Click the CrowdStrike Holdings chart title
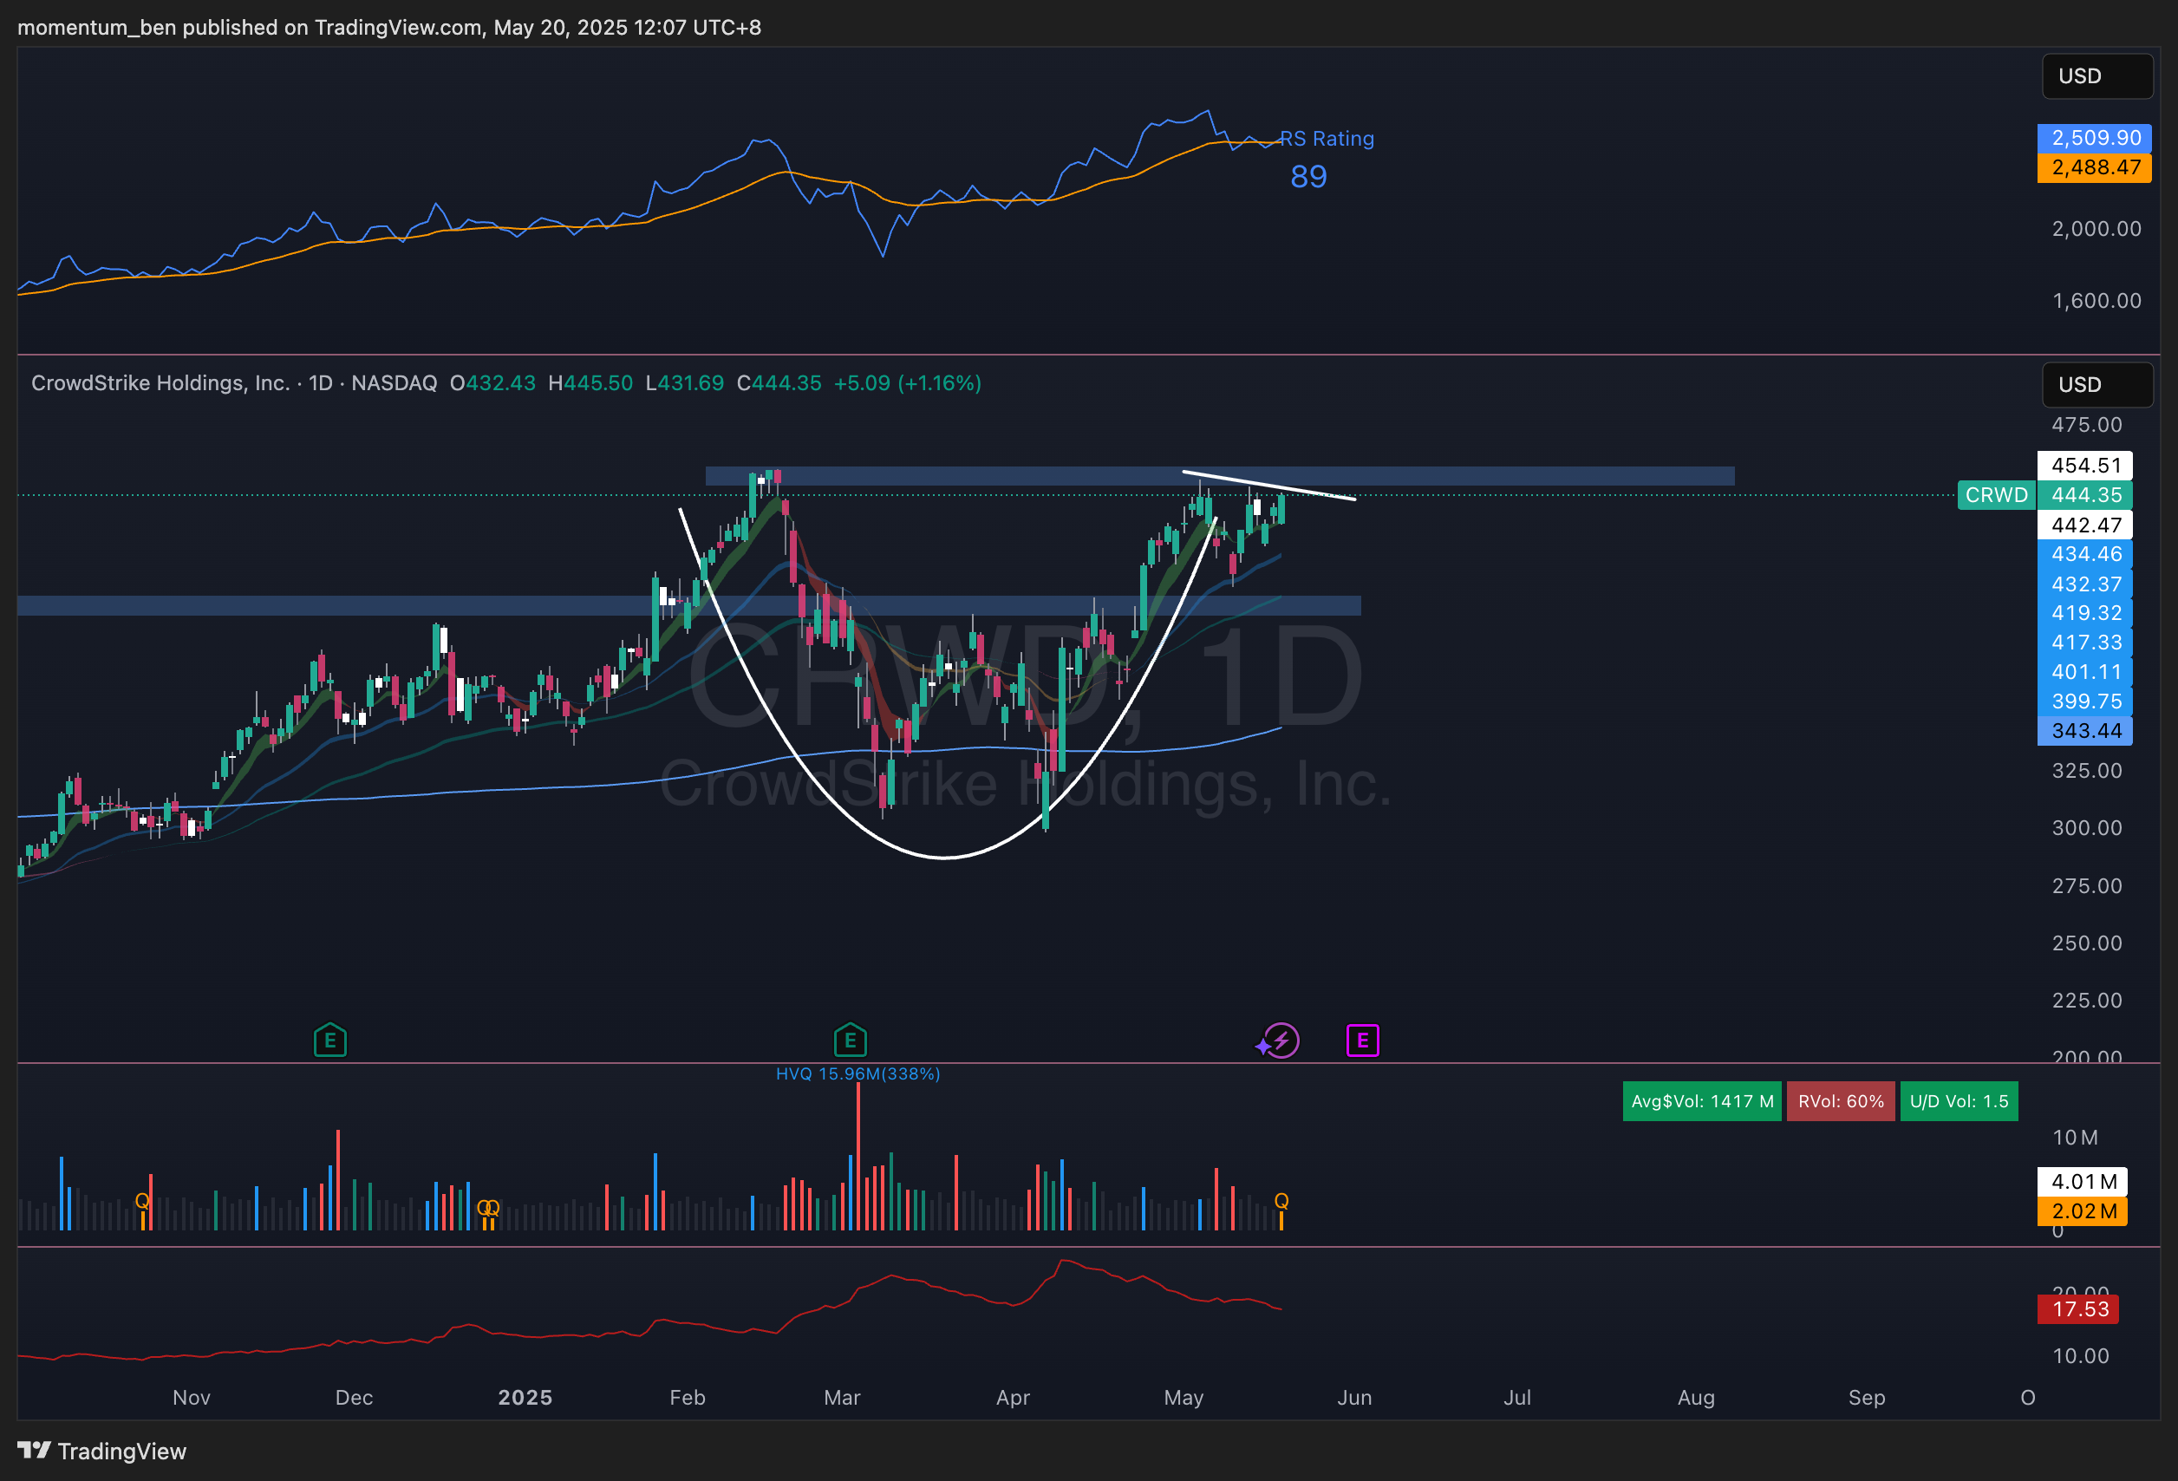The height and width of the screenshot is (1481, 2178). click(x=160, y=383)
